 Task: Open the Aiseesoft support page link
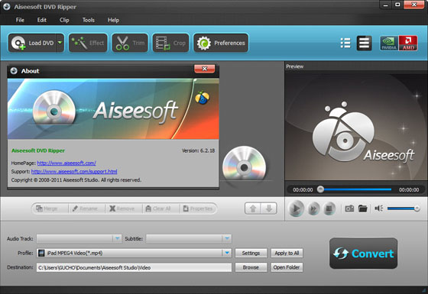pos(74,171)
